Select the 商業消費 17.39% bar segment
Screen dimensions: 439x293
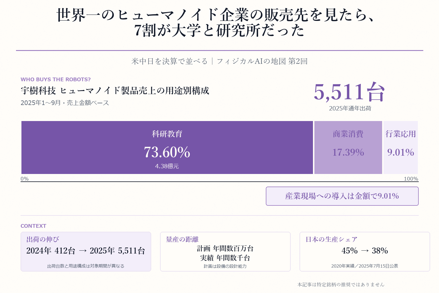pyautogui.click(x=348, y=147)
